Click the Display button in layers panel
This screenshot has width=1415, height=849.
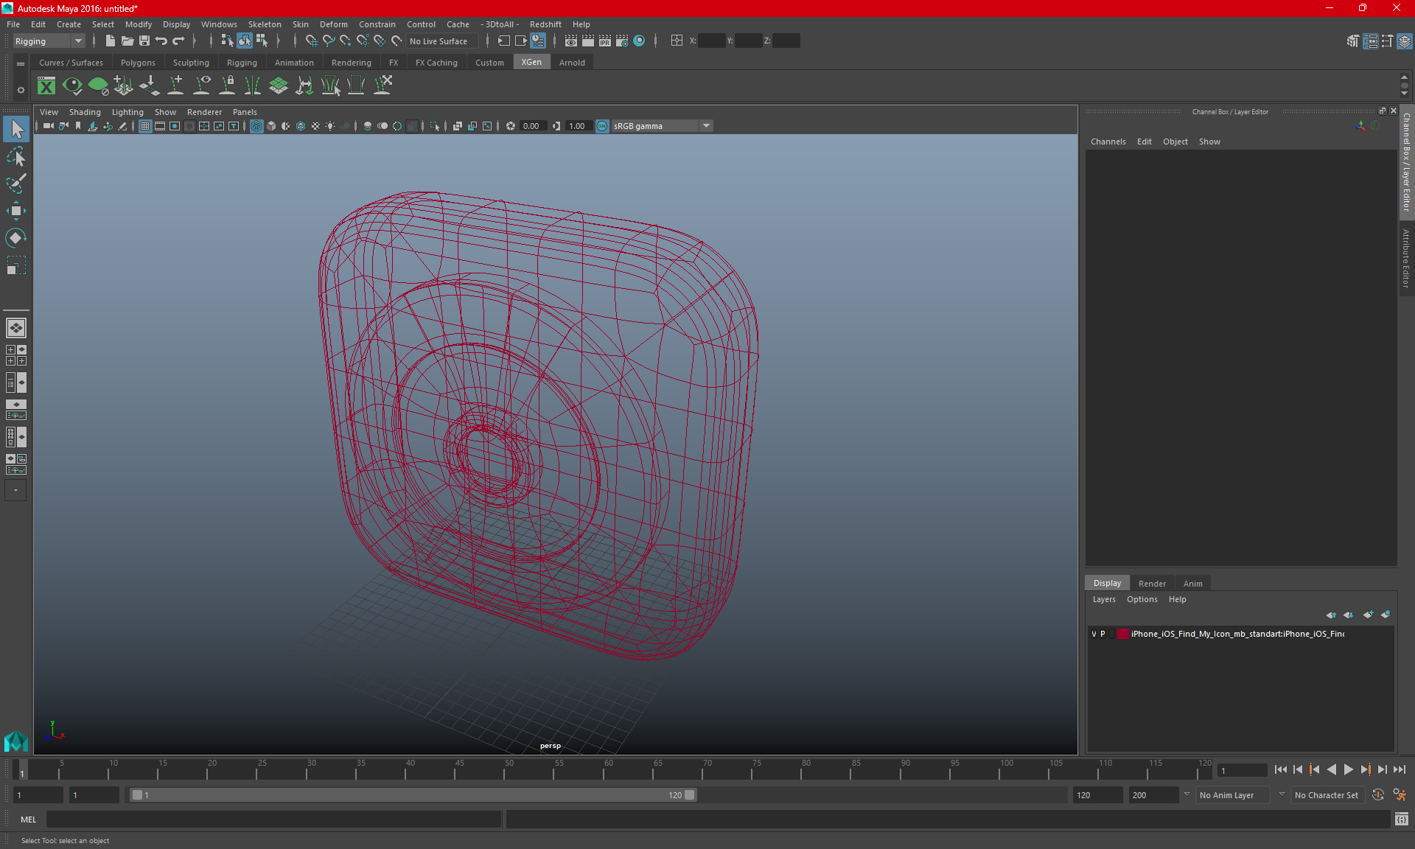click(x=1108, y=583)
